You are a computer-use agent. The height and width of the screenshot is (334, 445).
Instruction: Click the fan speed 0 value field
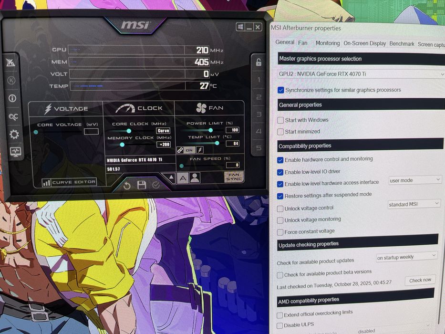pos(233,165)
